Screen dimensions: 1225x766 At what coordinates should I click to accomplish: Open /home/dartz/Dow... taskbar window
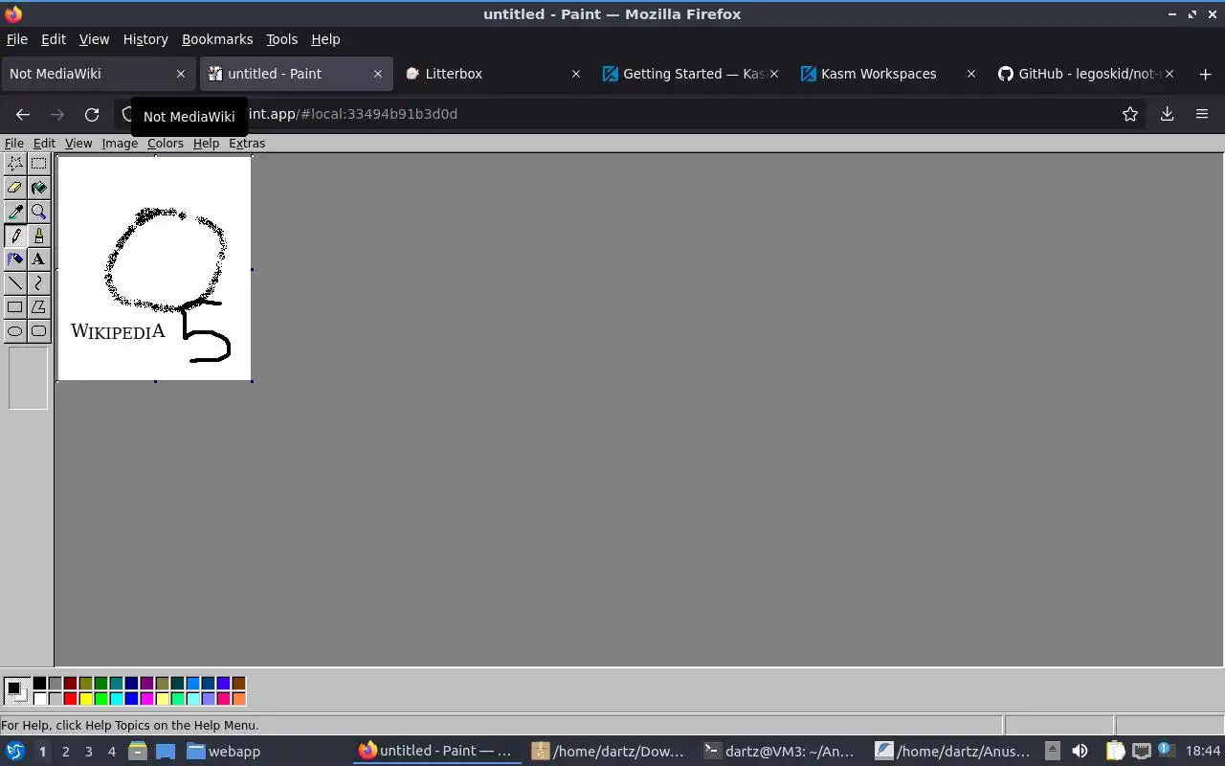[609, 752]
